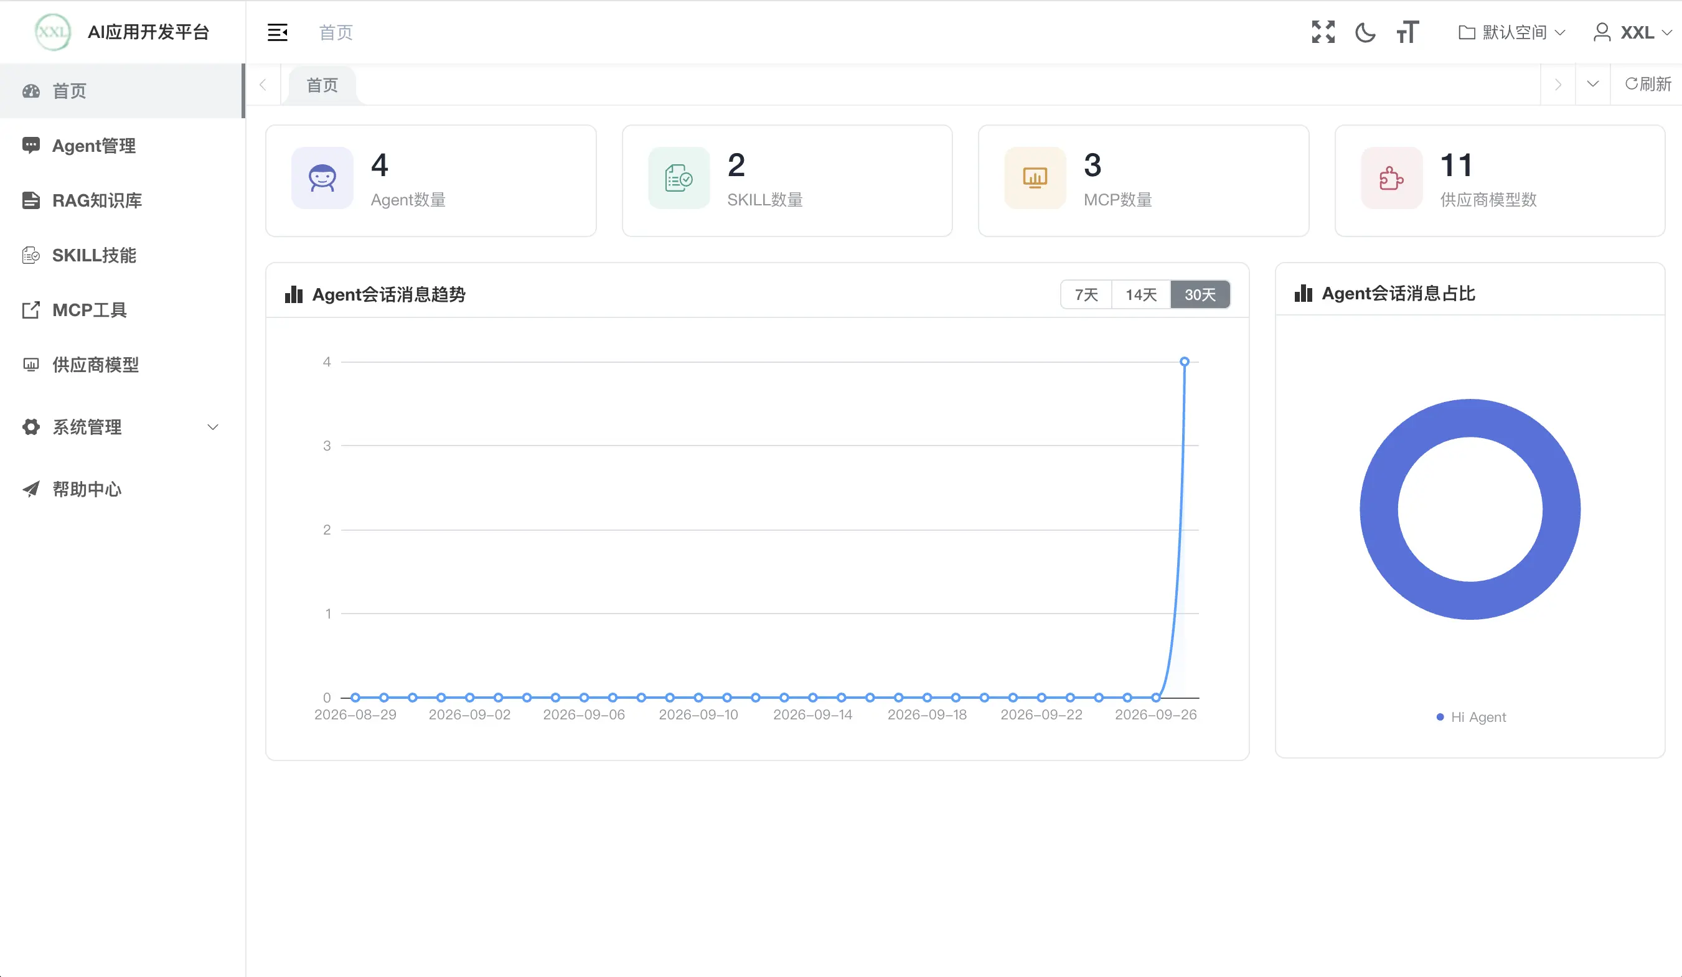
Task: Click the 供应商模型数 puzzle icon
Action: [1392, 178]
